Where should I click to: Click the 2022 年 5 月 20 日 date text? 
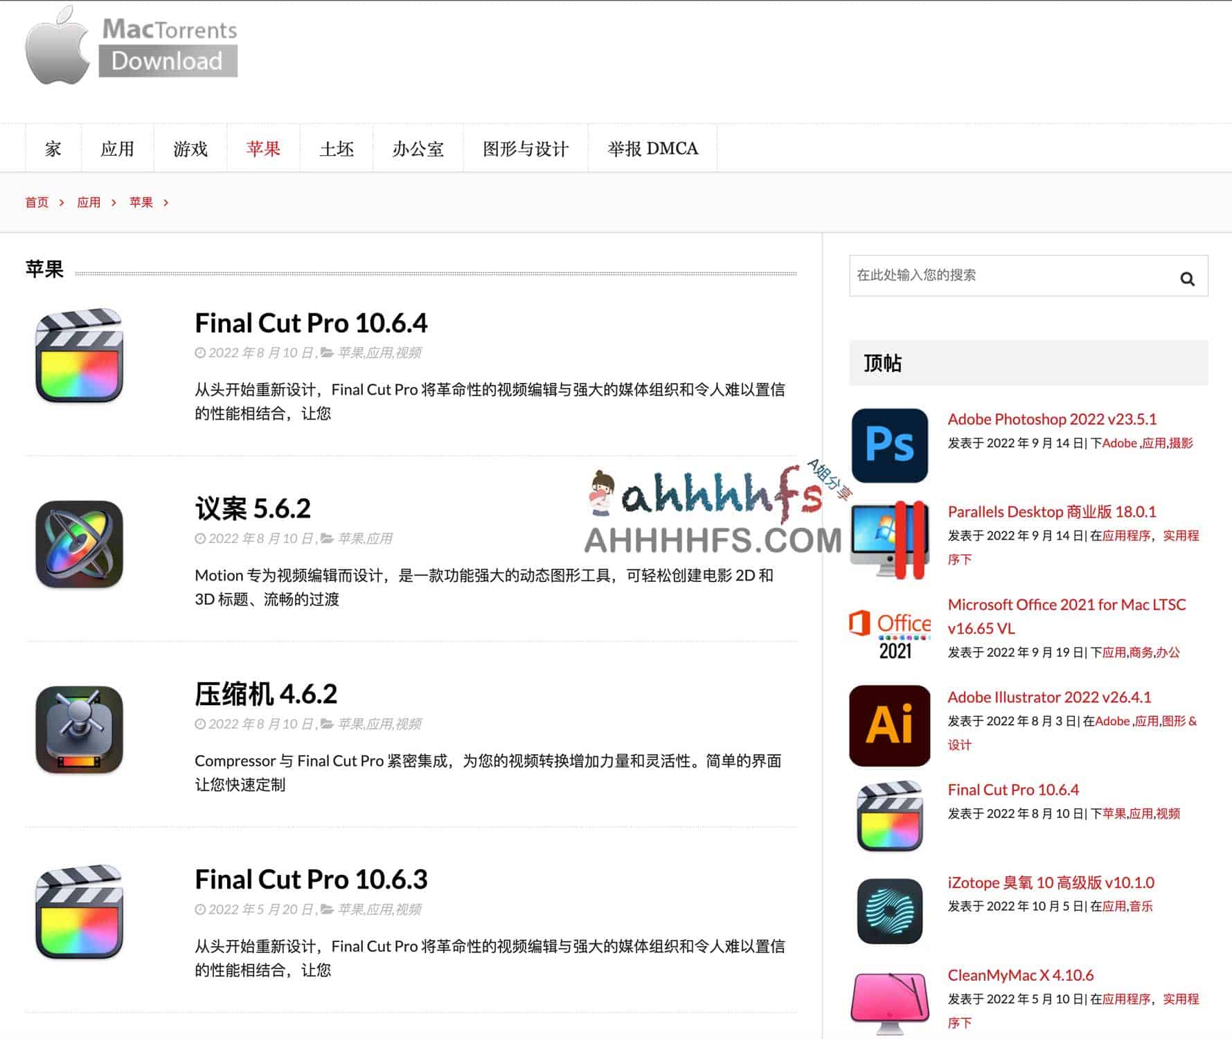(261, 909)
